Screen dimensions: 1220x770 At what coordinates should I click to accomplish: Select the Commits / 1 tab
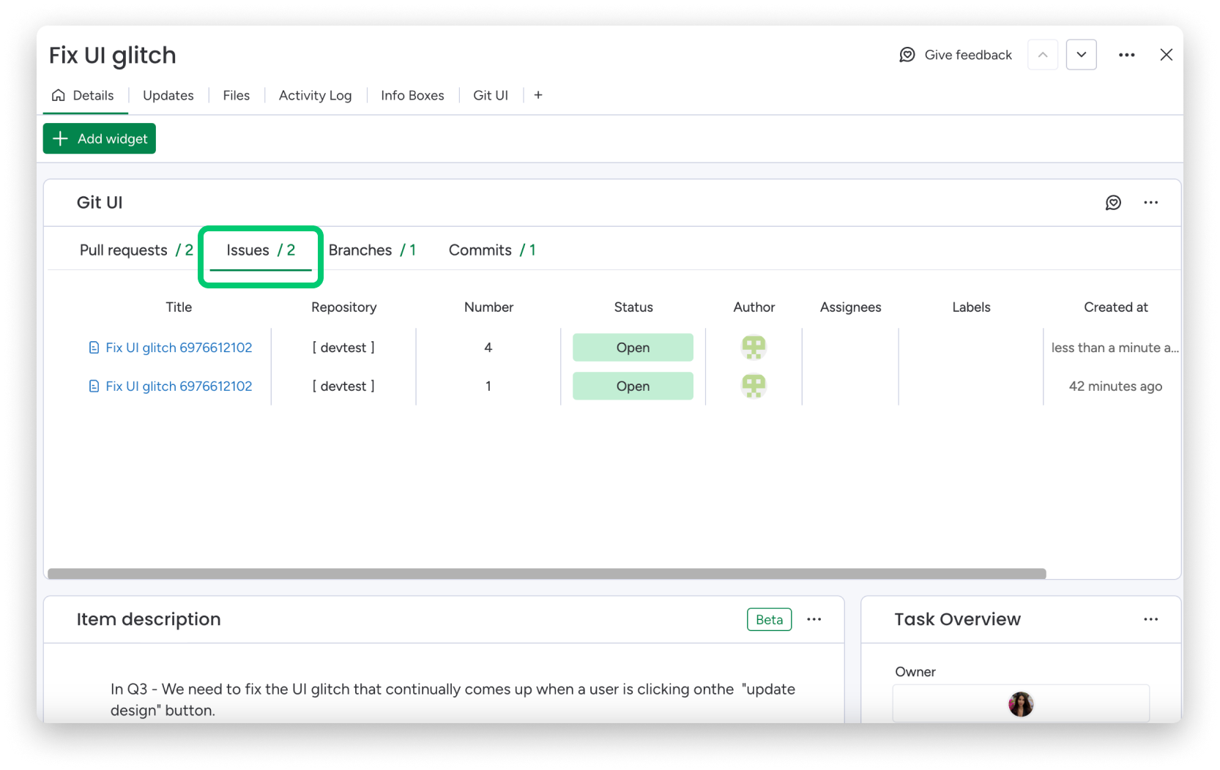pos(492,250)
